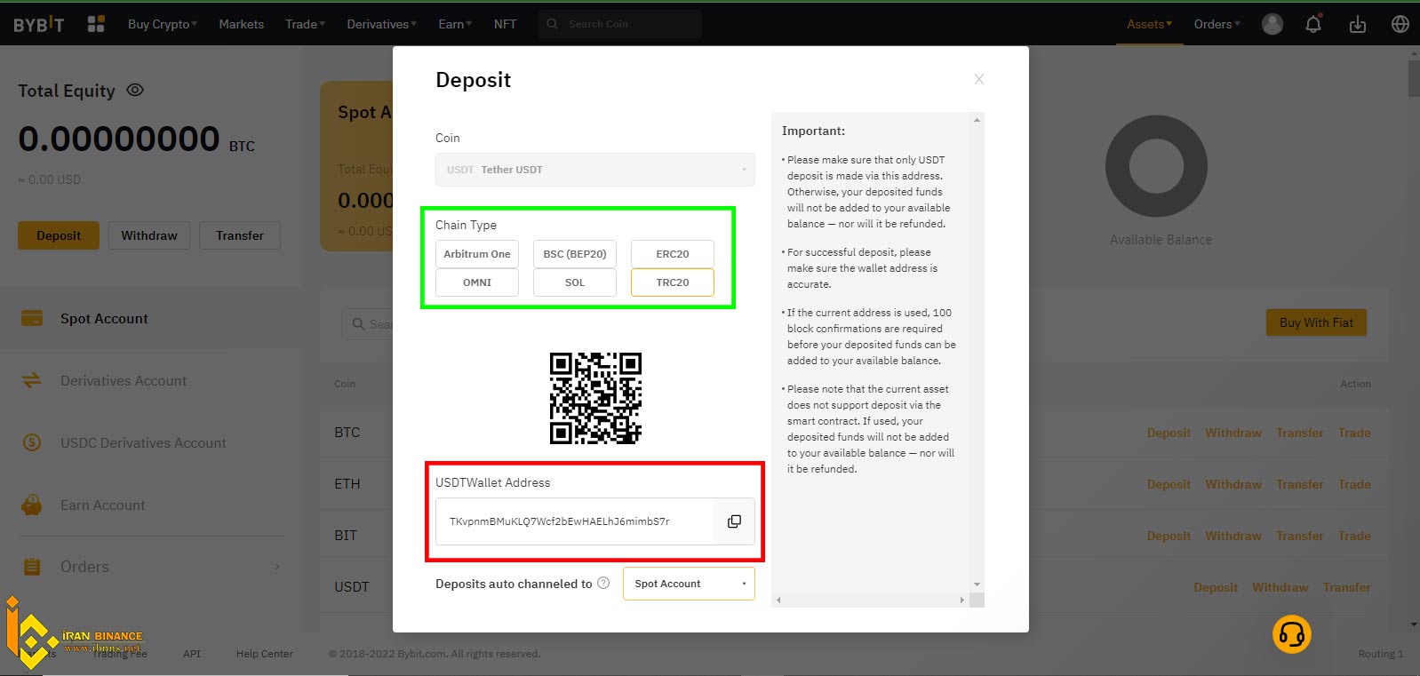Open the NFT menu item
The width and height of the screenshot is (1420, 676).
tap(505, 24)
